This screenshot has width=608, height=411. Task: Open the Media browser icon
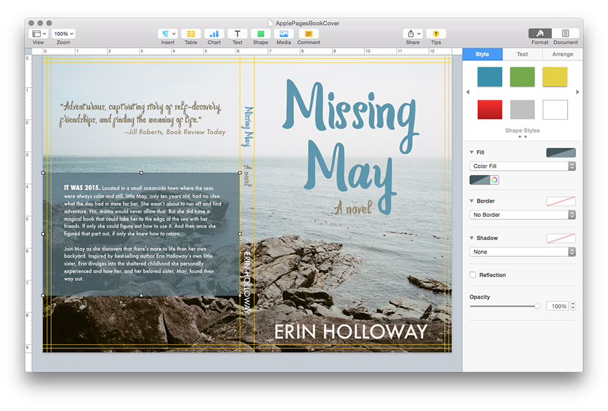tap(284, 34)
